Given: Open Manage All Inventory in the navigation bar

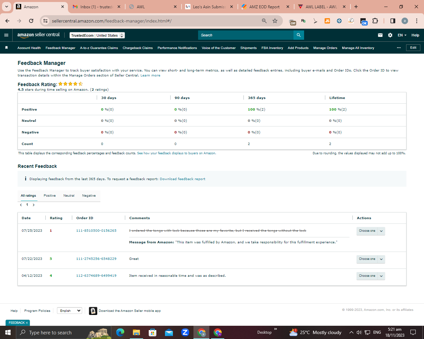Looking at the screenshot, I should pos(358,48).
